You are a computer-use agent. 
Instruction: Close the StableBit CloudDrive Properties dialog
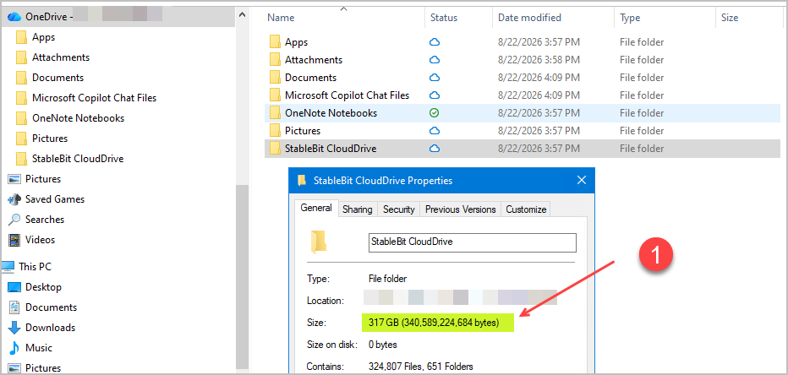(582, 180)
